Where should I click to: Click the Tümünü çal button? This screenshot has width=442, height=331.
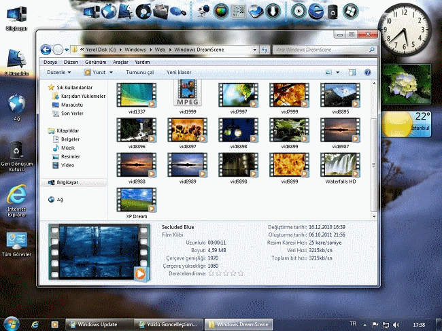point(140,73)
